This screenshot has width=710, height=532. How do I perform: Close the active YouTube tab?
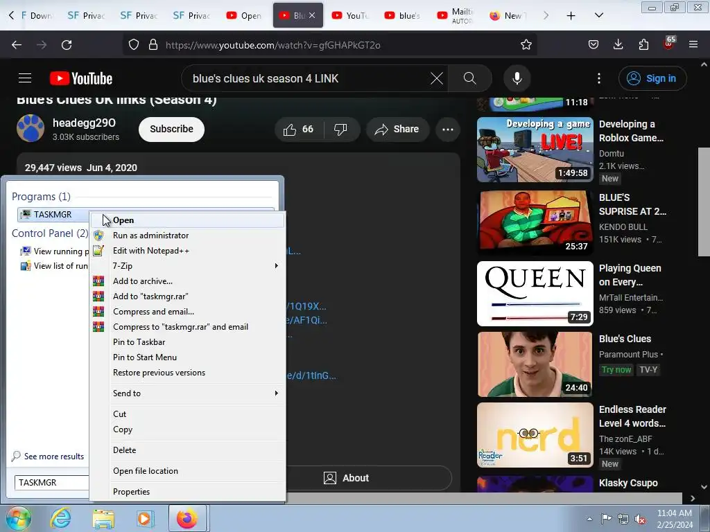[x=312, y=16]
